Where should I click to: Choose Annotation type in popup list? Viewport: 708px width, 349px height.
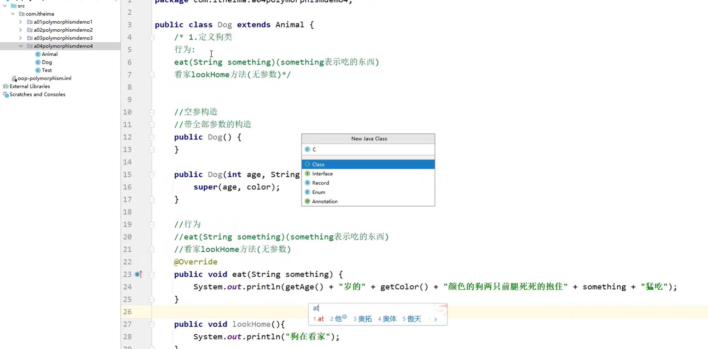coord(324,201)
